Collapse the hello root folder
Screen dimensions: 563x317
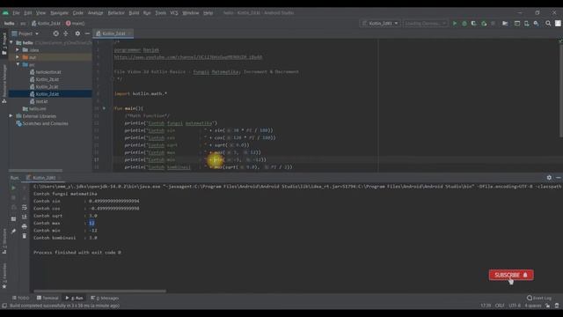click(11, 42)
